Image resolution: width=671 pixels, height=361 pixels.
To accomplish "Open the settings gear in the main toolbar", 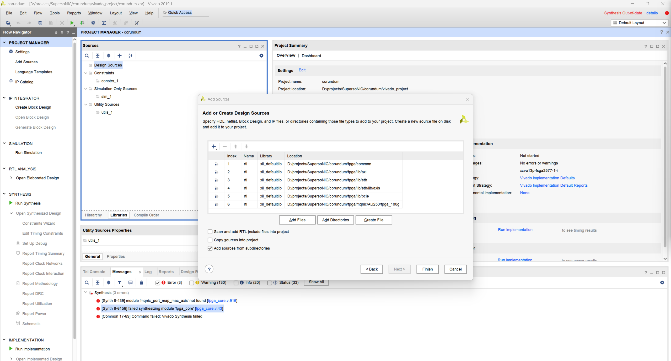I will click(x=93, y=23).
